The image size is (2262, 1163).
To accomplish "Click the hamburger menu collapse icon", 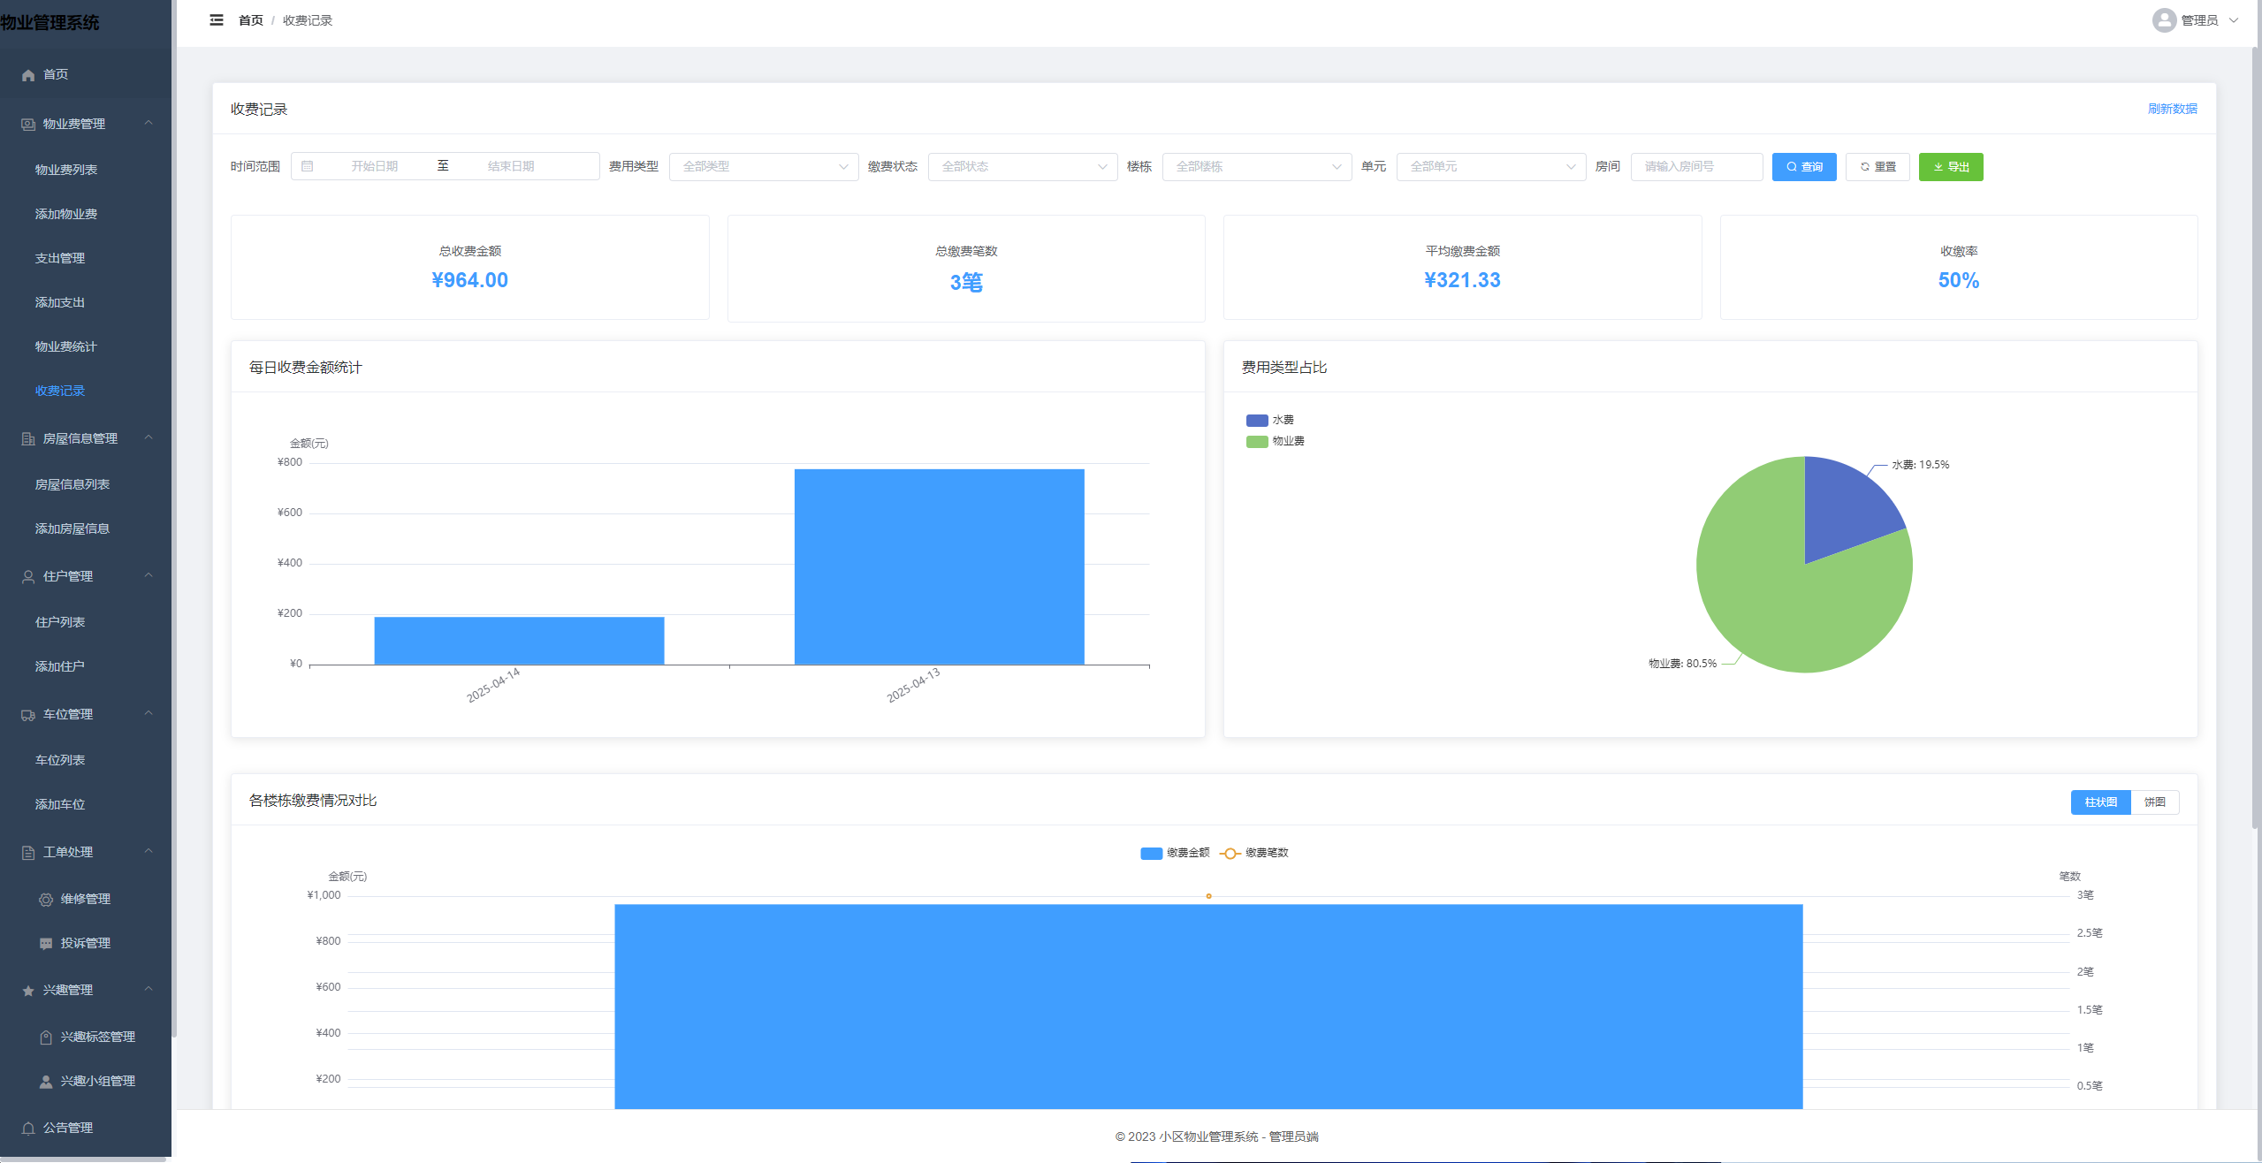I will [x=217, y=20].
